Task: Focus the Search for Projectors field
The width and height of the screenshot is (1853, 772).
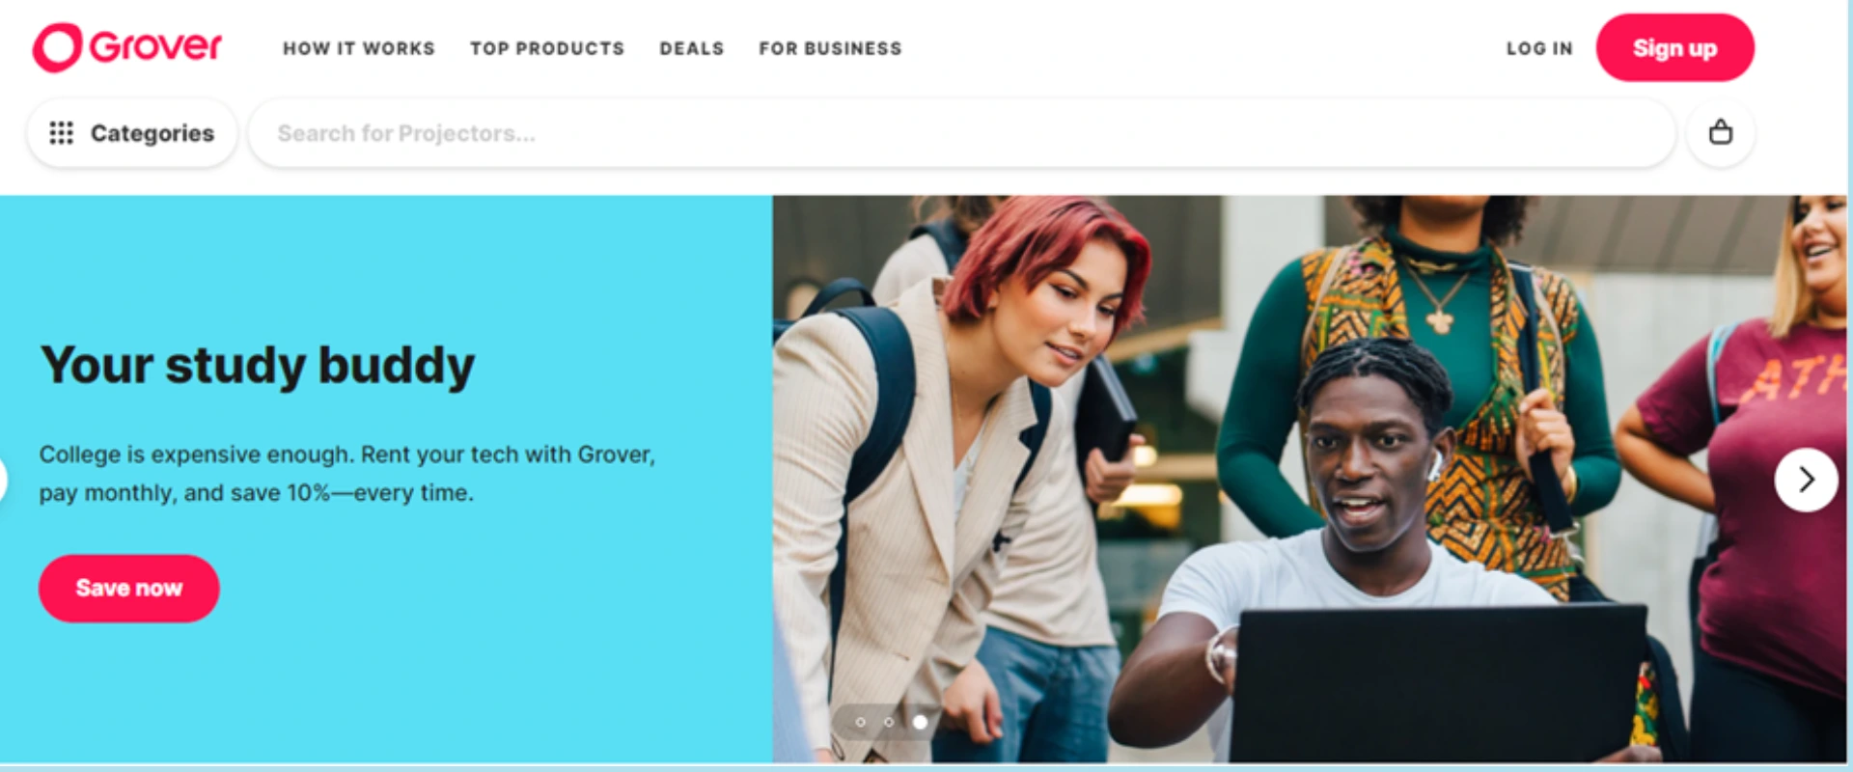Action: click(961, 133)
